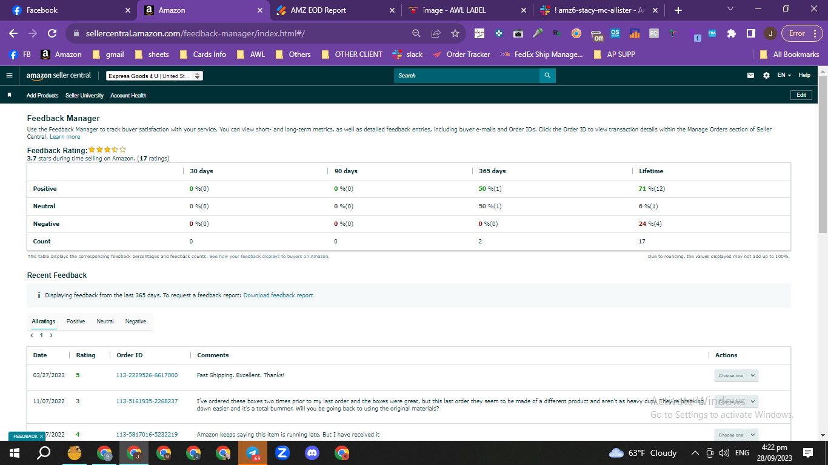
Task: Open Windows taskbar search
Action: [x=44, y=453]
